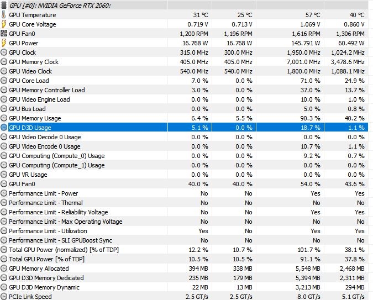Image resolution: width=373 pixels, height=300 pixels.
Task: Click the 101.7 % normalized power value
Action: (x=309, y=250)
